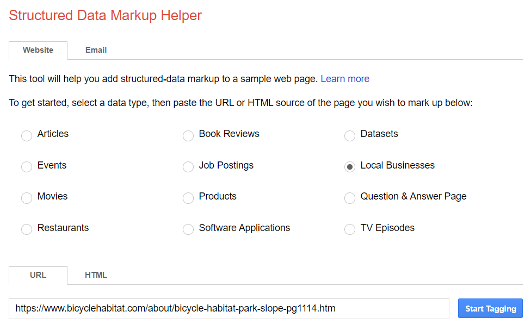The width and height of the screenshot is (531, 330).
Task: Switch to the Email tab
Action: point(96,50)
